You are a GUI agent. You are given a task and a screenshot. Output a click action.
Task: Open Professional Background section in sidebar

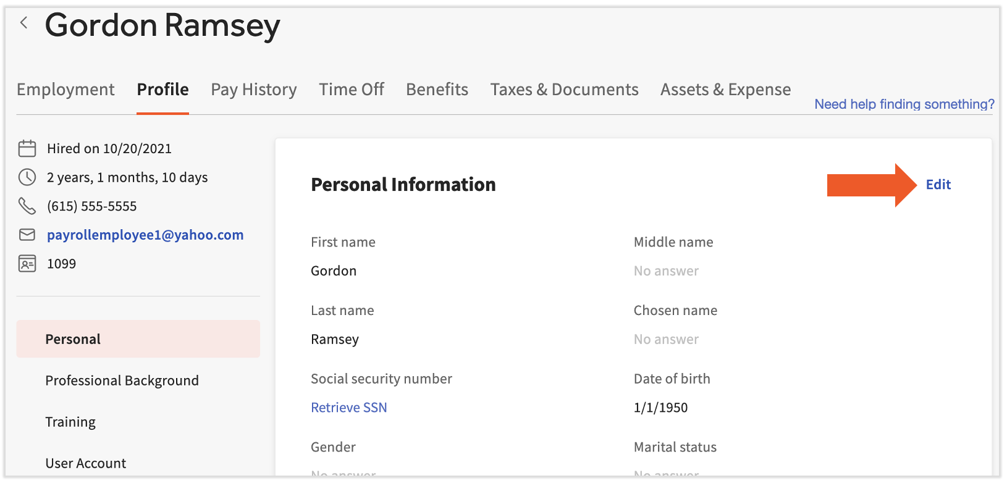tap(122, 380)
